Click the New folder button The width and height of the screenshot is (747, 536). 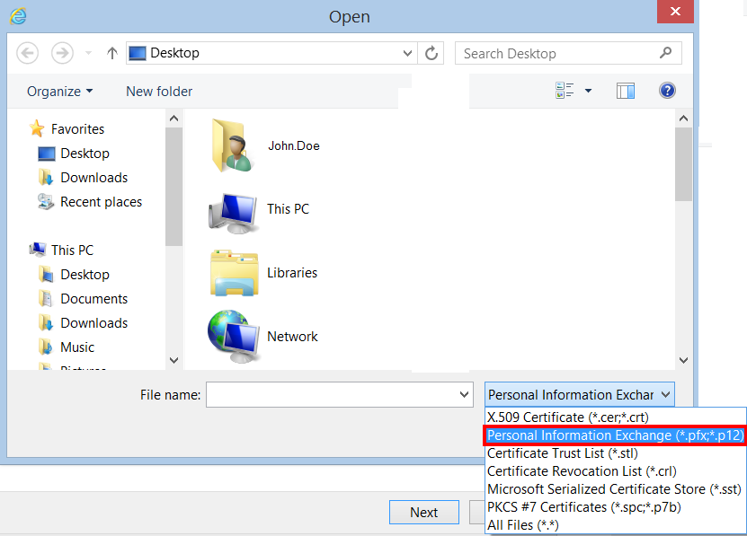[x=159, y=92]
